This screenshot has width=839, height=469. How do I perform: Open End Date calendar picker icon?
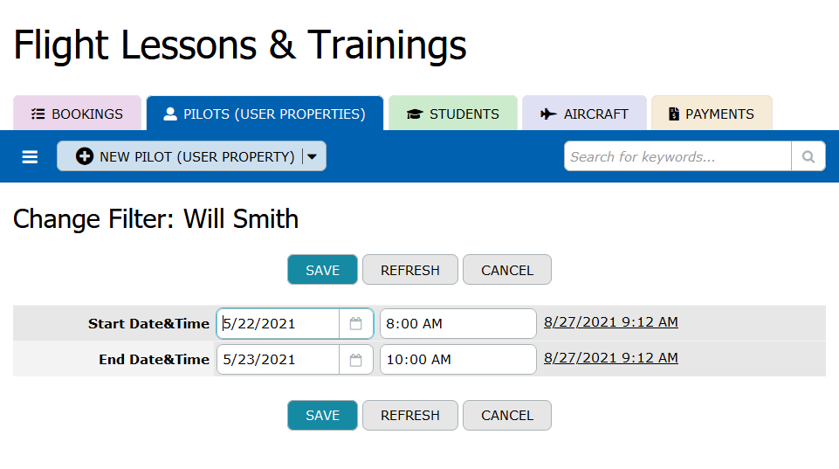[x=356, y=360]
